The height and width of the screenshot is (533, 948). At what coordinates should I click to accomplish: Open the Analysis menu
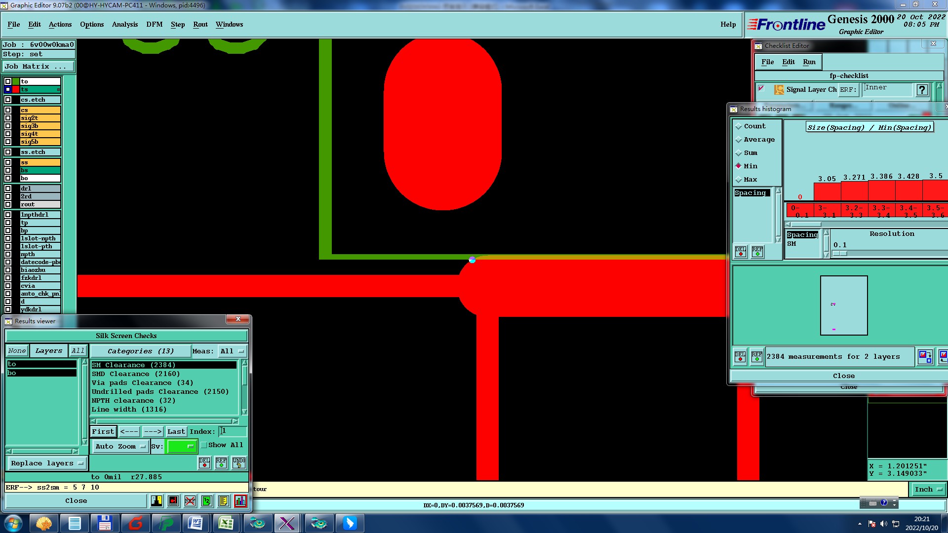pos(125,24)
